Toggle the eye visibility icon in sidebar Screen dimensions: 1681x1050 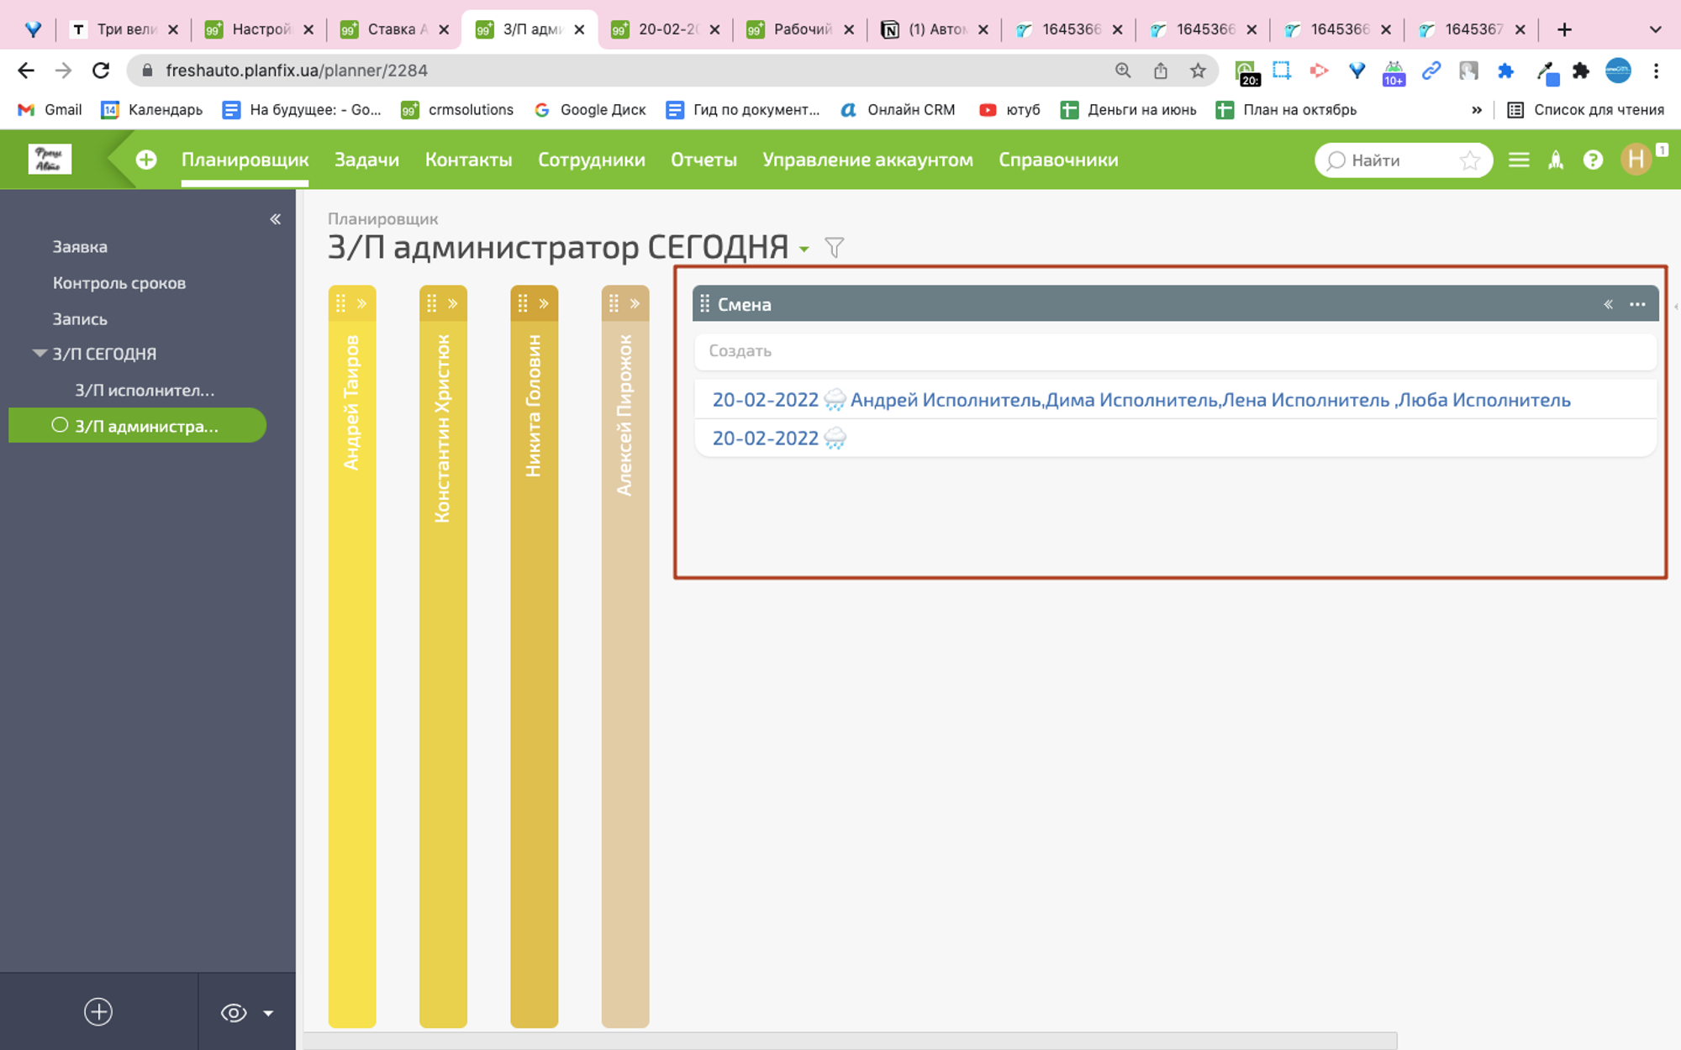[234, 1013]
